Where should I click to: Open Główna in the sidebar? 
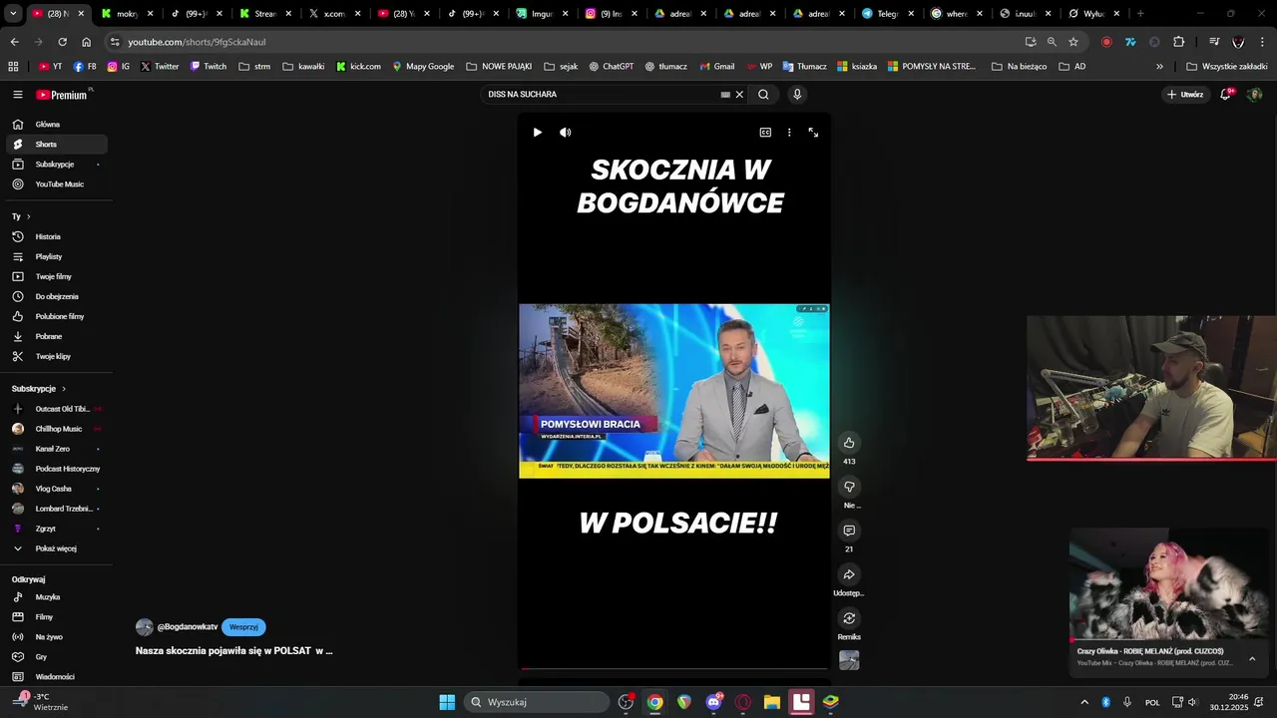(x=57, y=125)
